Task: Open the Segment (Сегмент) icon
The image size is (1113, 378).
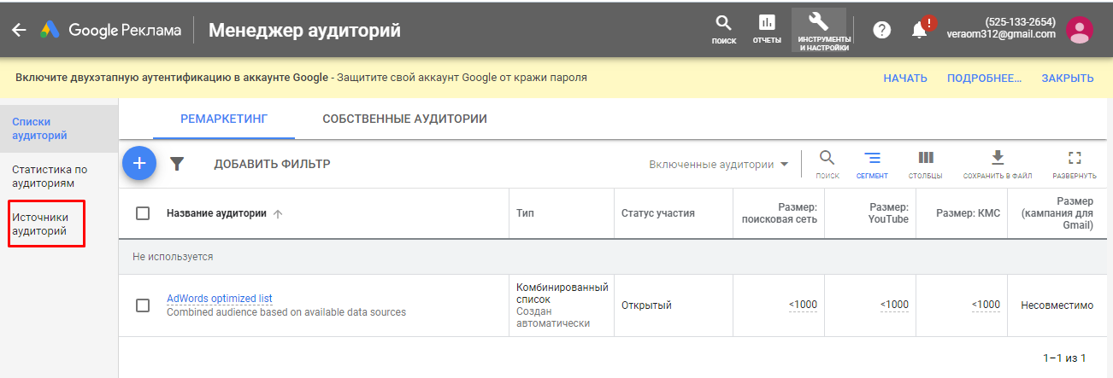Action: click(x=872, y=164)
